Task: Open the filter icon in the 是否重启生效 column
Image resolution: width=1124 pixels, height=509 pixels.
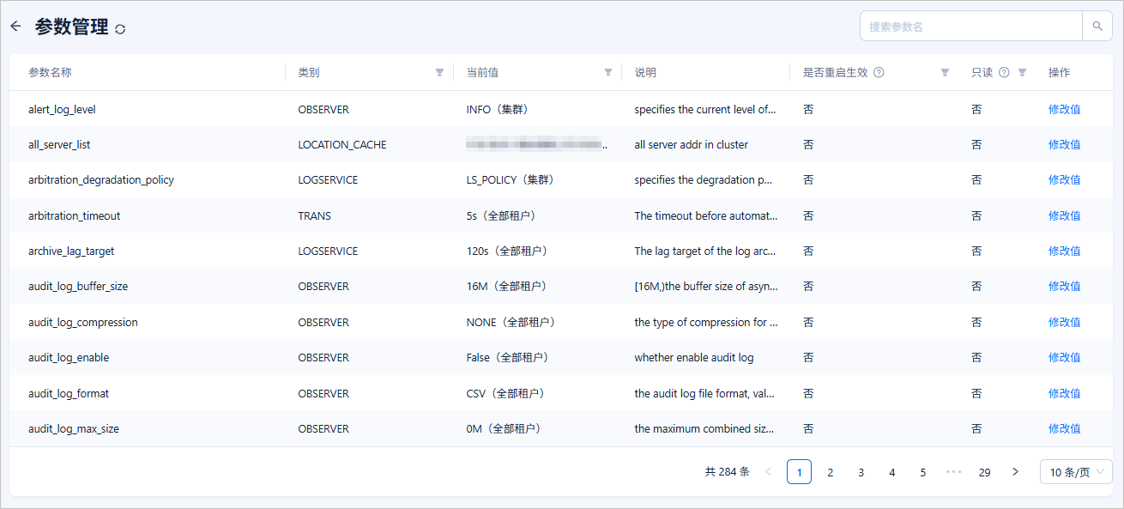Action: click(945, 73)
